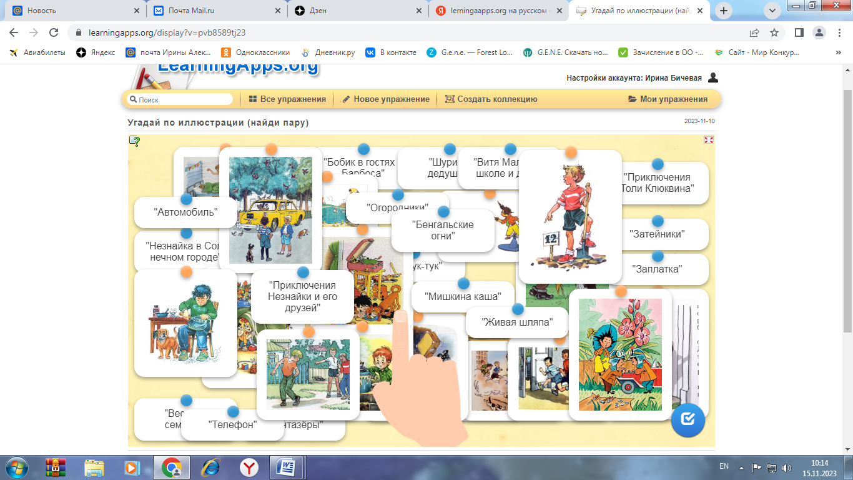Open the help question-mark icon
This screenshot has height=480, width=853.
[134, 141]
